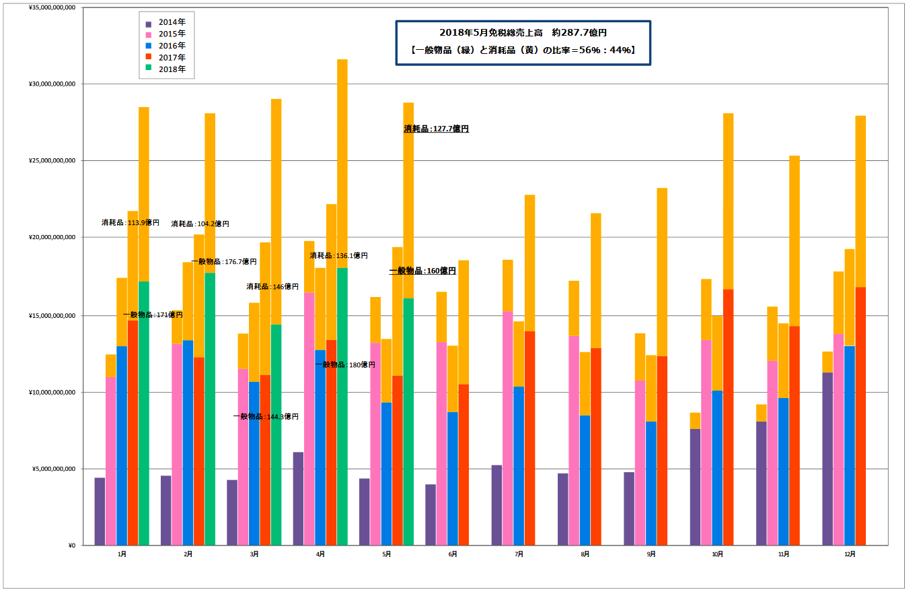Image resolution: width=919 pixels, height=594 pixels.
Task: Select the red 2017年 legend marker
Action: point(149,58)
